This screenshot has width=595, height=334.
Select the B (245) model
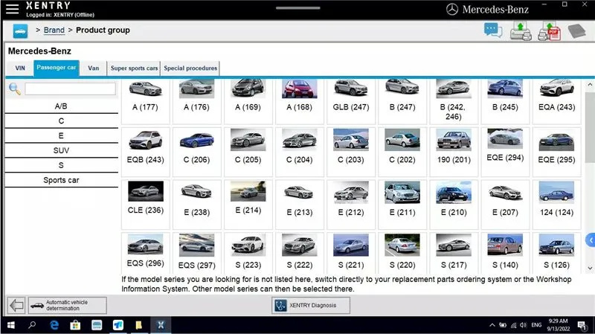click(505, 101)
